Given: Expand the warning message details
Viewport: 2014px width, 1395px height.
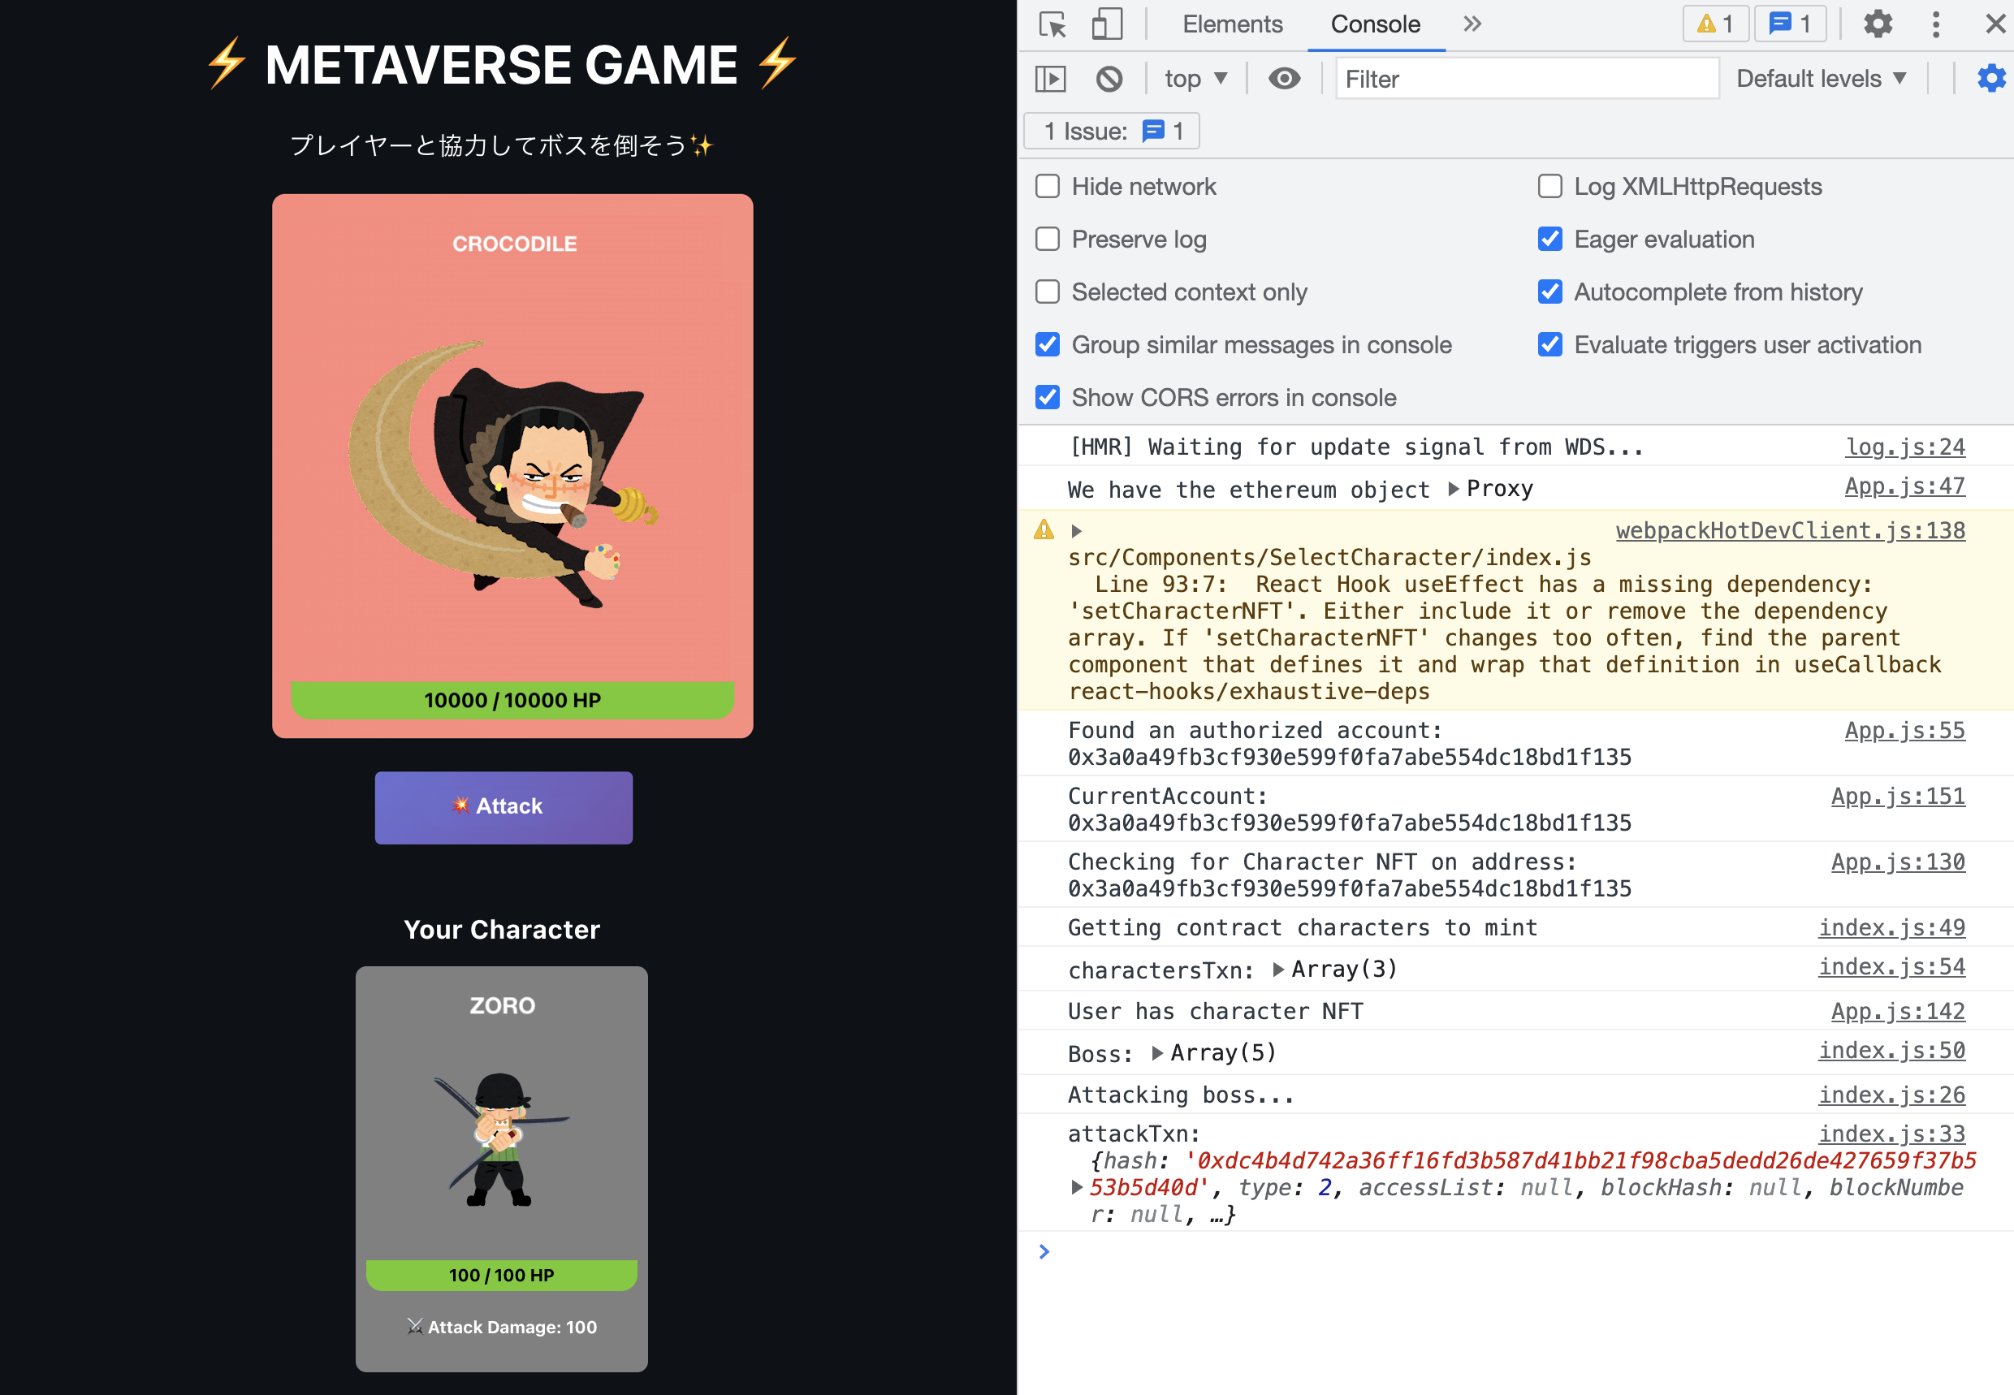Looking at the screenshot, I should tap(1077, 530).
